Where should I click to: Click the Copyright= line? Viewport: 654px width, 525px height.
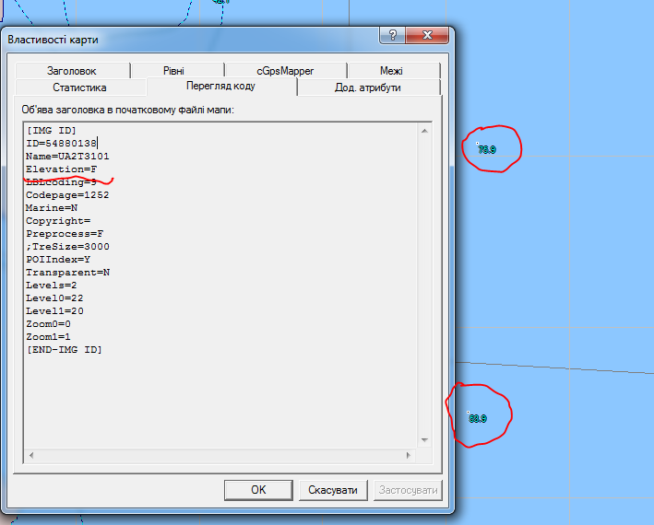(x=58, y=221)
